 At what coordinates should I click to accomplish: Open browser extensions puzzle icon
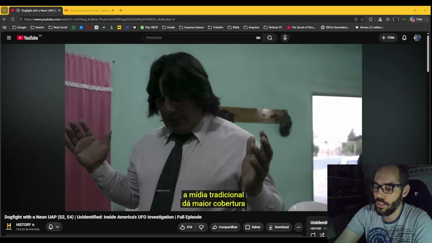371,19
